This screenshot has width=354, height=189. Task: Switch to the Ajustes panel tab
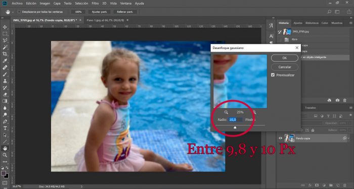tap(298, 23)
